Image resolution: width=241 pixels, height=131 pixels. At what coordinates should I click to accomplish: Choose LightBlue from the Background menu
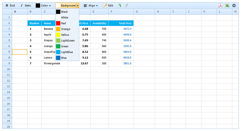pos(67,52)
